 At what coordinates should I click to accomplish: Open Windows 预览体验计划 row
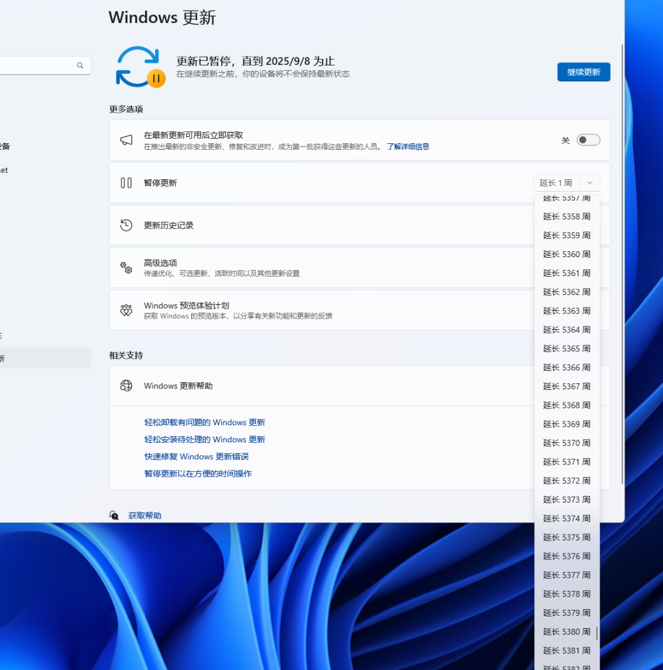point(321,310)
